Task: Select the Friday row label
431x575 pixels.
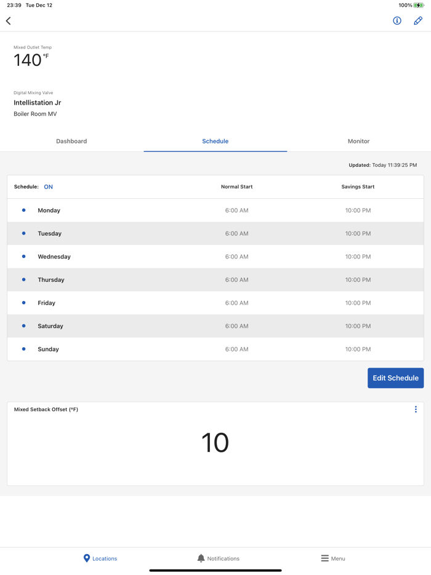Action: point(46,303)
